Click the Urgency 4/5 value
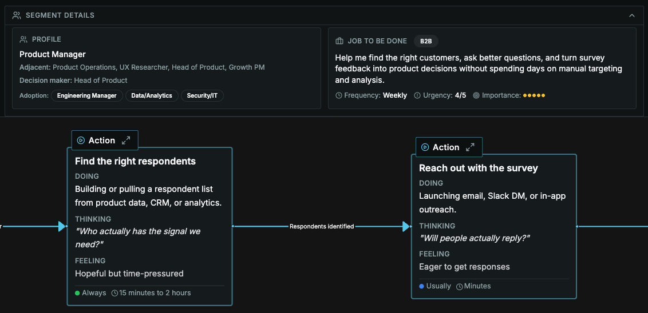This screenshot has height=313, width=648. tap(460, 96)
